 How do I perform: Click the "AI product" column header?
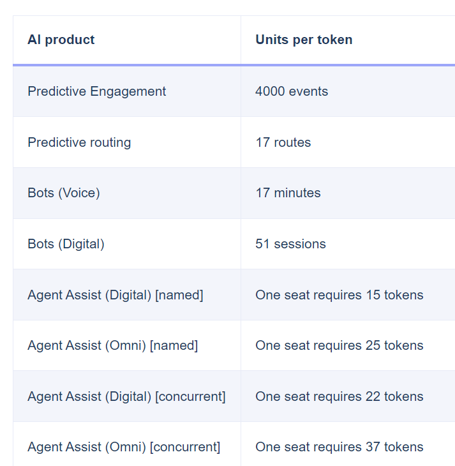[x=61, y=40]
